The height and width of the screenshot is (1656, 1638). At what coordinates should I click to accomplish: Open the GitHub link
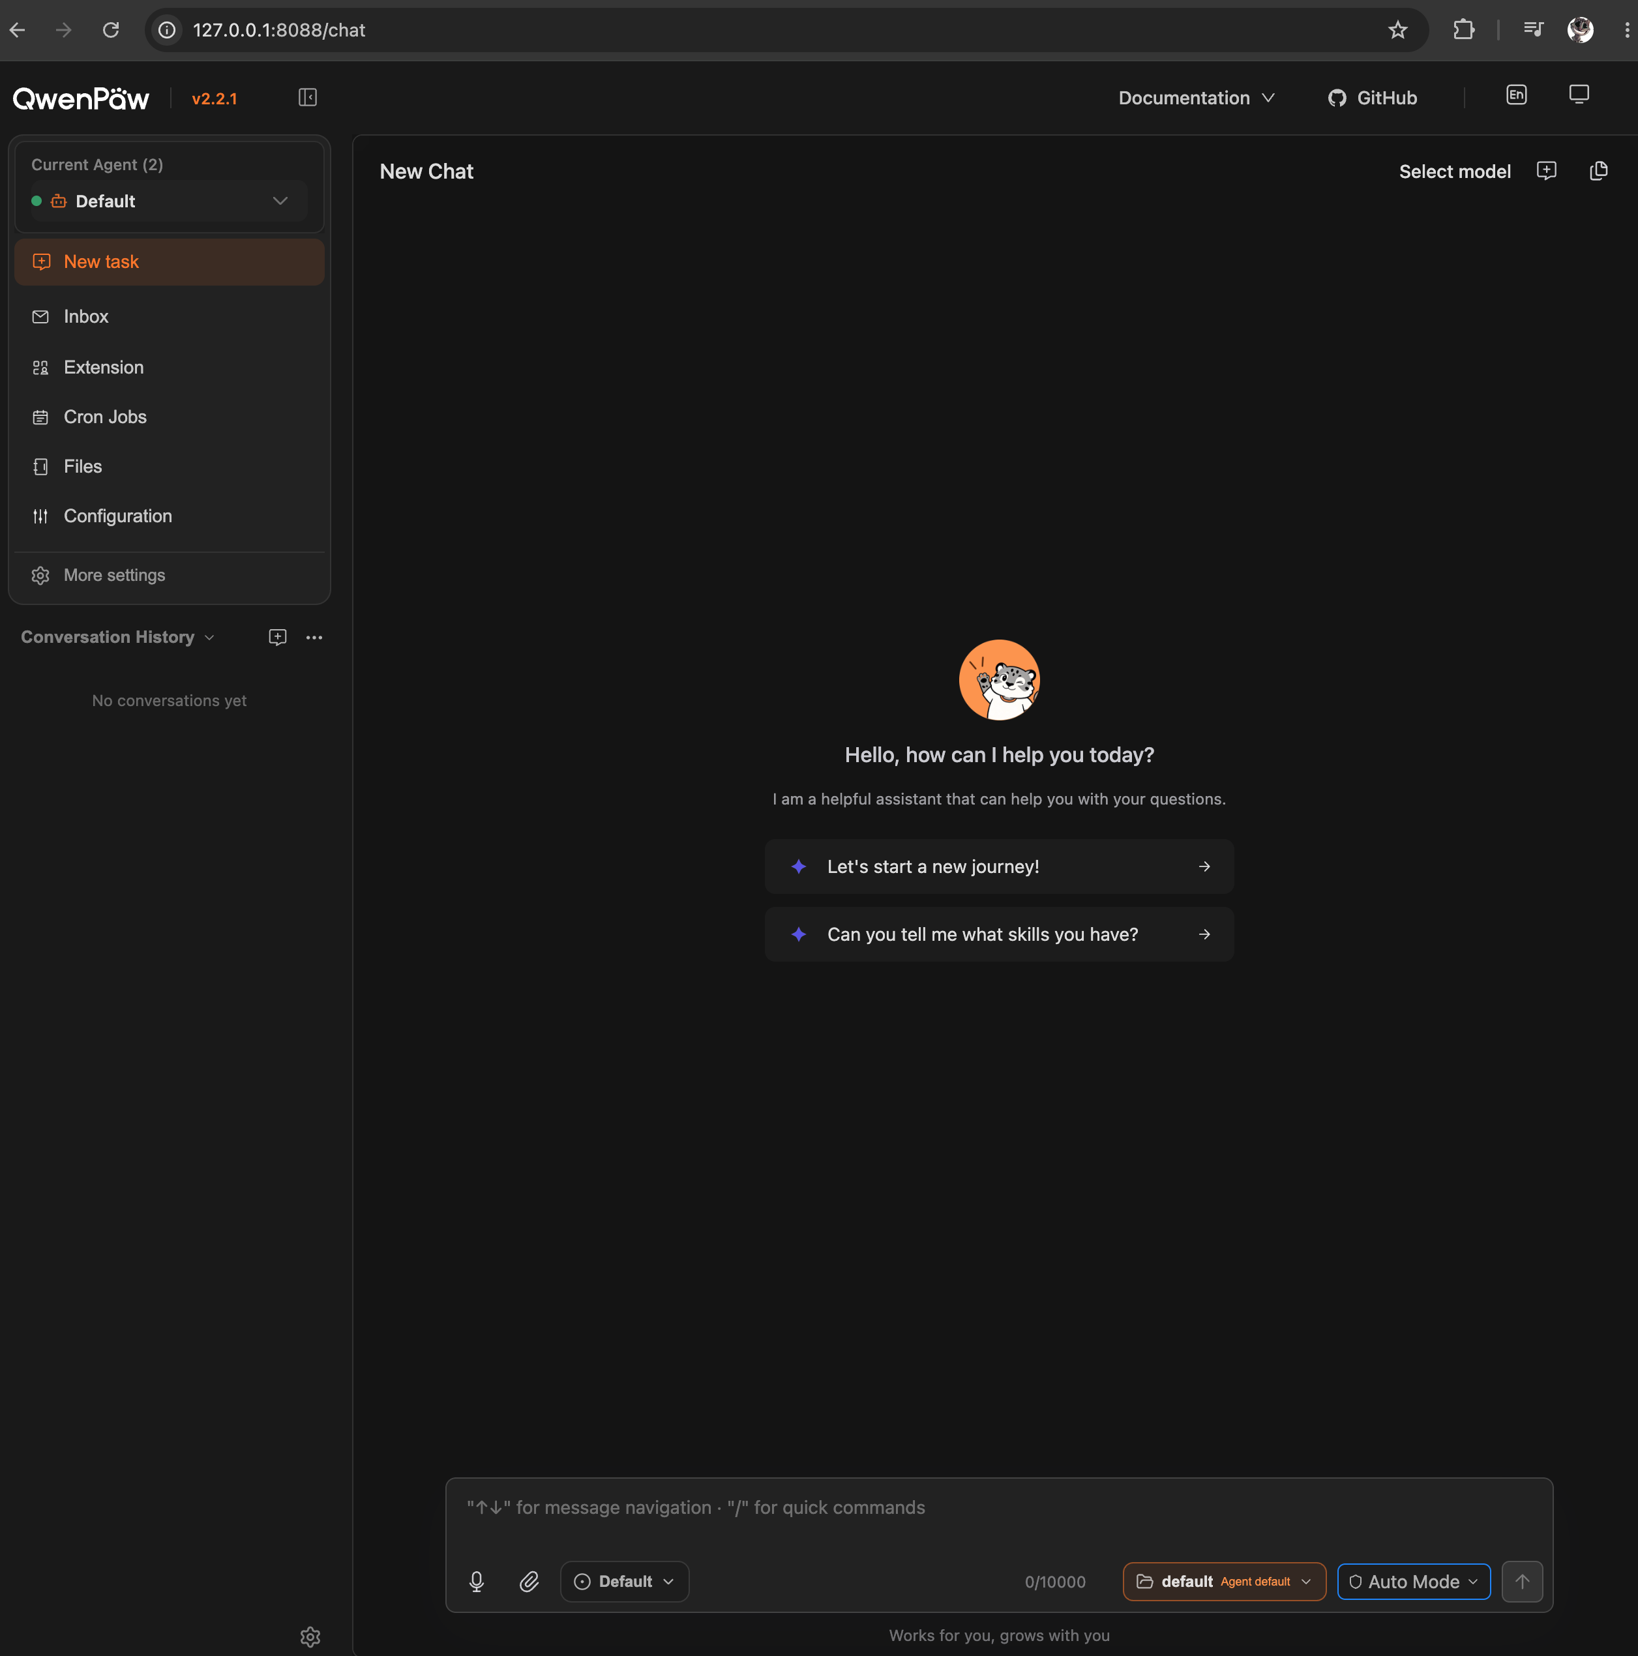click(x=1373, y=98)
